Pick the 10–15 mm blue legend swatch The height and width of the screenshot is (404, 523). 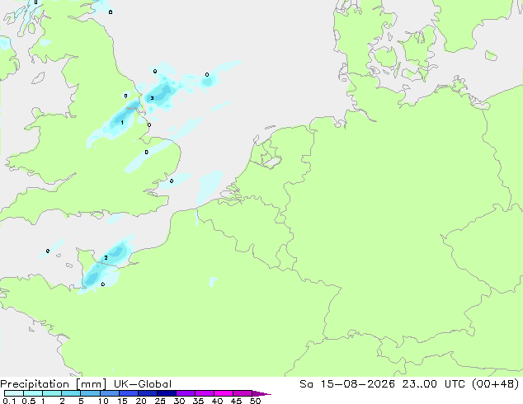coord(110,393)
